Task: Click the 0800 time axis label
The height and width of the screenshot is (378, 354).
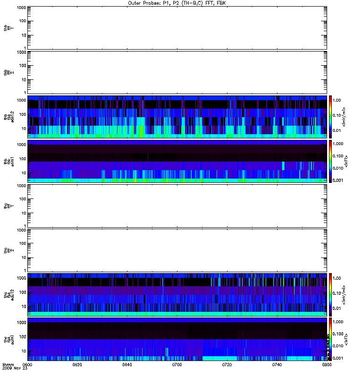Action: point(327,364)
